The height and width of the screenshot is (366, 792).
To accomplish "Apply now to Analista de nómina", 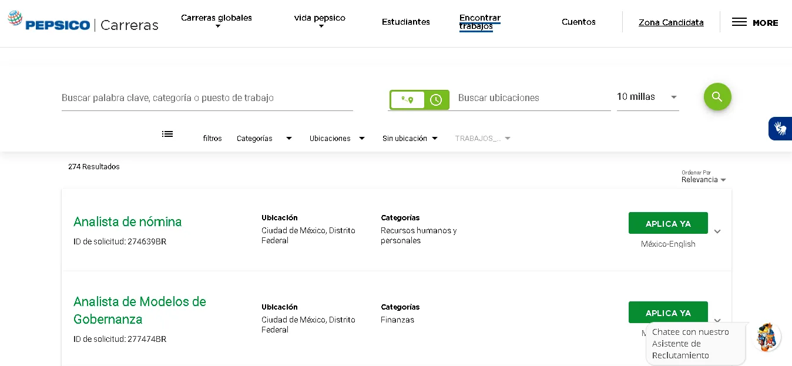I will (668, 223).
